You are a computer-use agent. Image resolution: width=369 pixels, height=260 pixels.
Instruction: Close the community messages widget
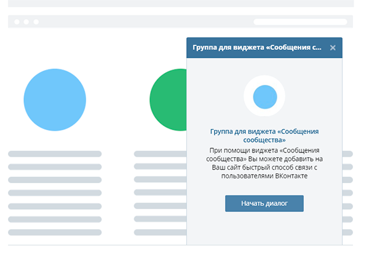point(333,47)
